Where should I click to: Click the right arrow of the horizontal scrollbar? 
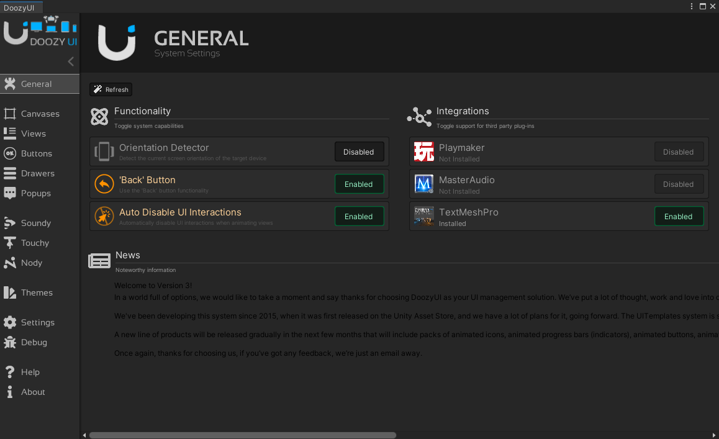pos(715,435)
